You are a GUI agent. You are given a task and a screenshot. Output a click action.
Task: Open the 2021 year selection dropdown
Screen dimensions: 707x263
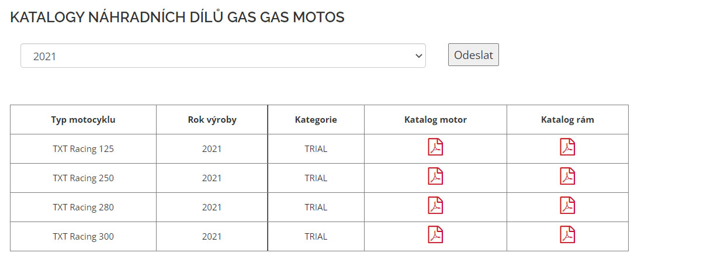223,56
